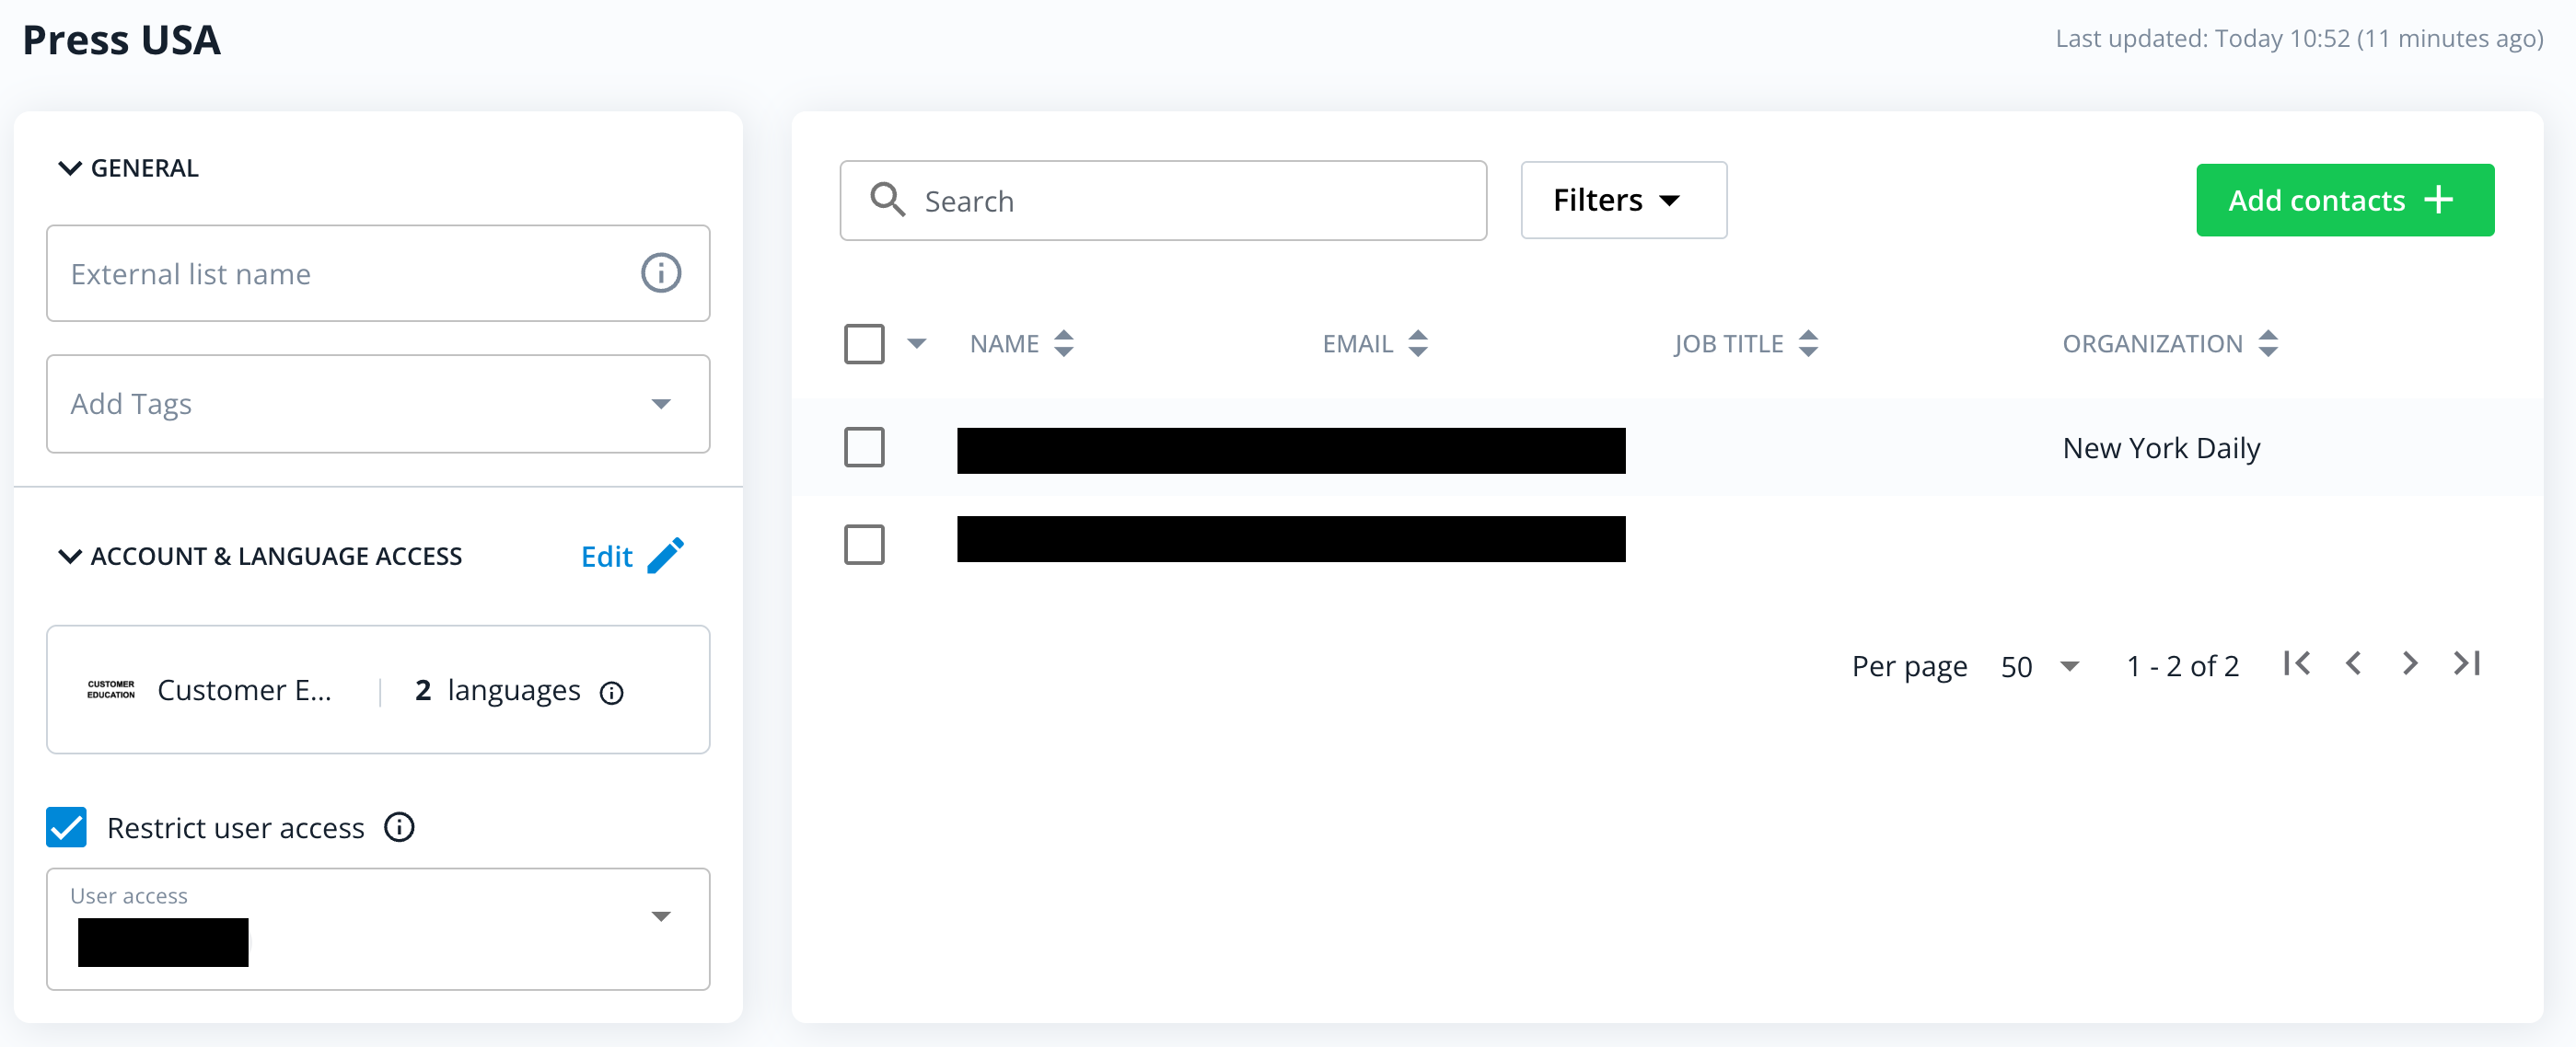Image resolution: width=2576 pixels, height=1047 pixels.
Task: Collapse the ACCOUNT & LANGUAGE ACCESS section
Action: click(x=70, y=557)
